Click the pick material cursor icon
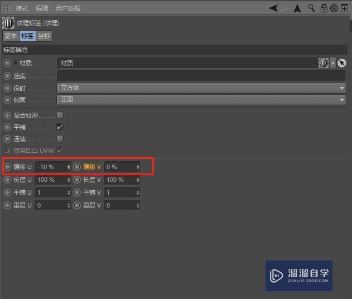 click(342, 63)
